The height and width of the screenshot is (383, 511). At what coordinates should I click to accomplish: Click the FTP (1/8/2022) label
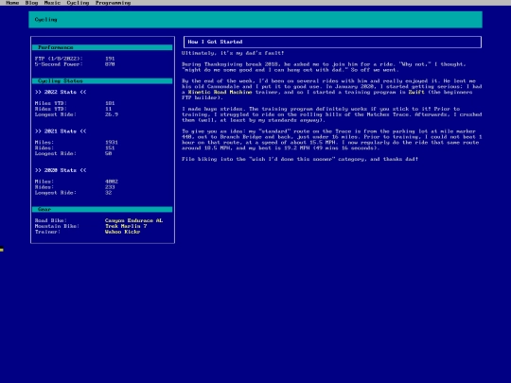coord(59,59)
